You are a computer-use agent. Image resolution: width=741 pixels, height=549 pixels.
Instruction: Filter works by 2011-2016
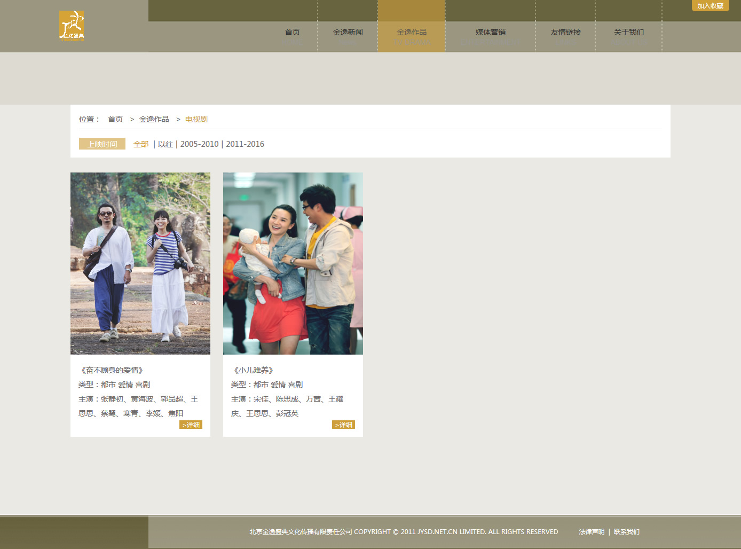pos(245,144)
